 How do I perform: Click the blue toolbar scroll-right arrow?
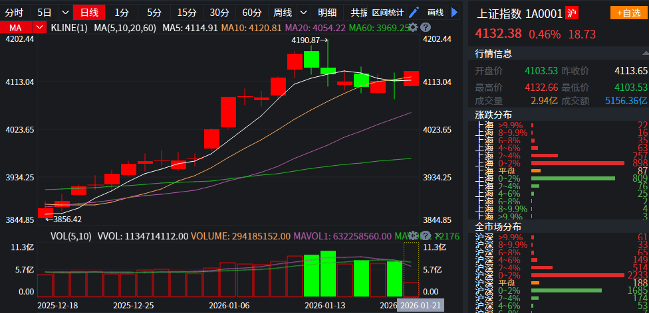coord(455,12)
